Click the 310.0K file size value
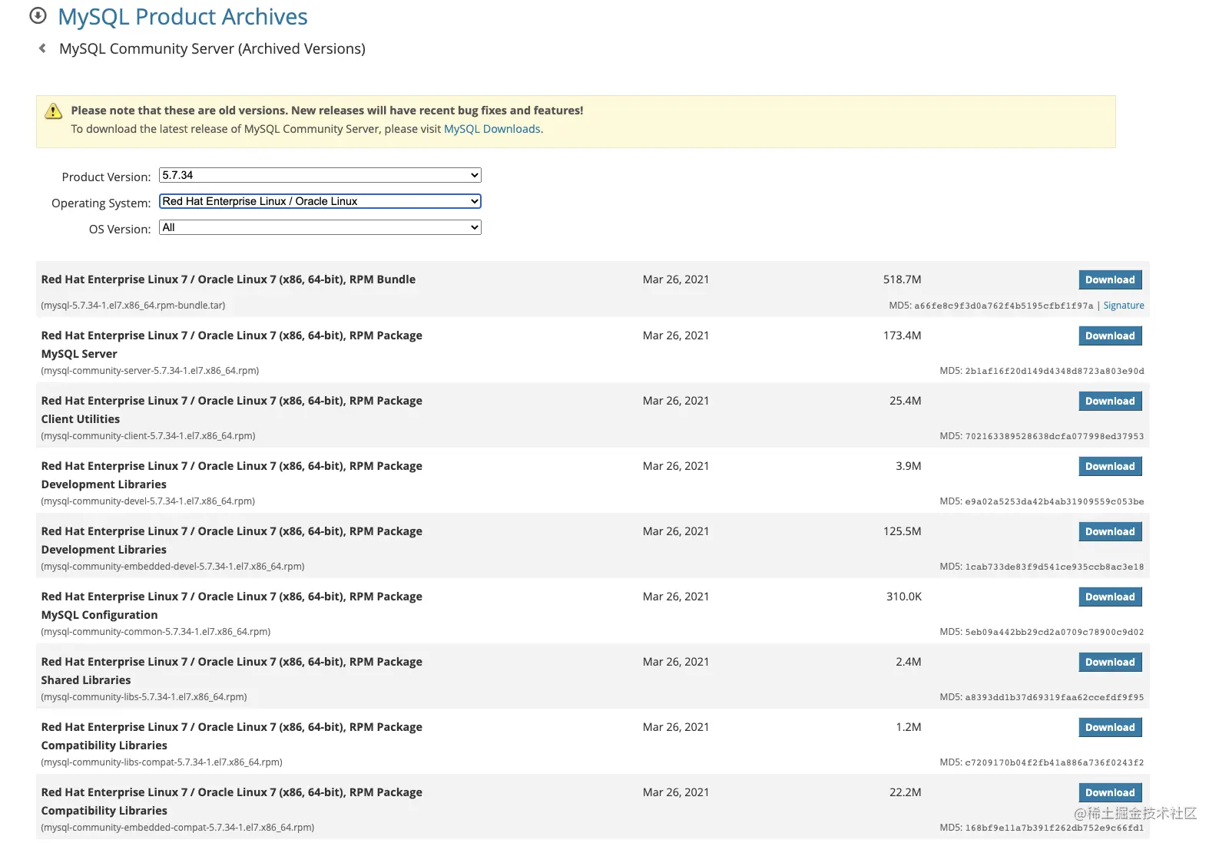1219x843 pixels. pos(904,597)
